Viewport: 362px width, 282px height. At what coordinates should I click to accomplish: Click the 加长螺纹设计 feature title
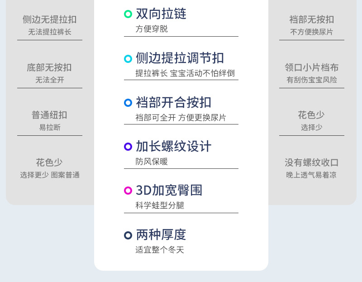pos(173,147)
